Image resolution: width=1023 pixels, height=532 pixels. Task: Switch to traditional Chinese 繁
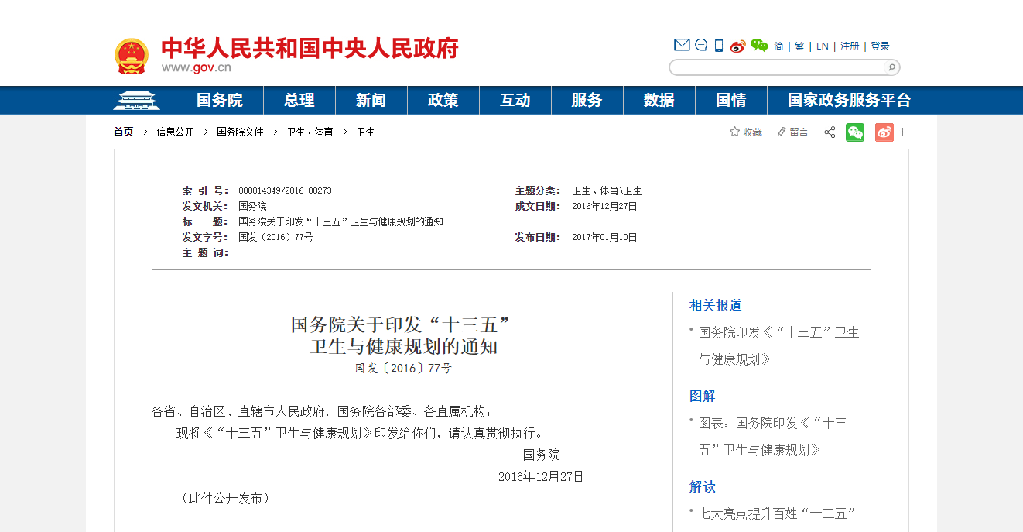point(799,46)
